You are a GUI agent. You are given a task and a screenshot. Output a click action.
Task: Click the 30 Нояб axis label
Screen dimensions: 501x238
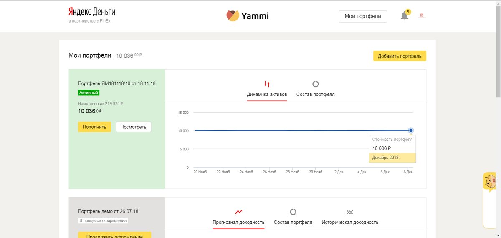316,172
